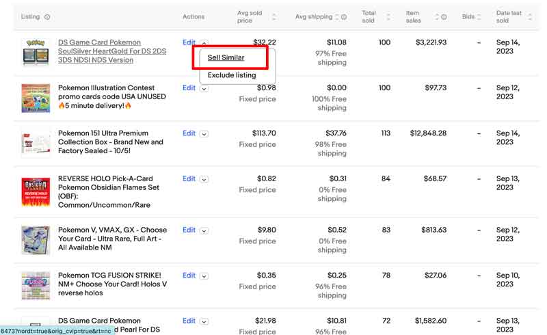The width and height of the screenshot is (547, 335).
Task: Click Edit for Pokemon Illustration Contest listing
Action: (189, 88)
